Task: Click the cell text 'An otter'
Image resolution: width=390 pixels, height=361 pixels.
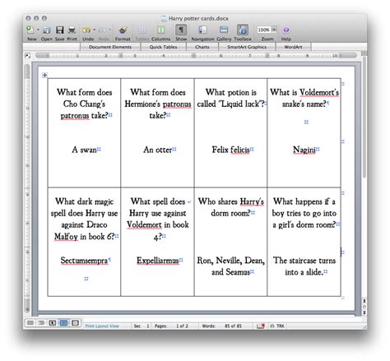Action: pos(158,150)
